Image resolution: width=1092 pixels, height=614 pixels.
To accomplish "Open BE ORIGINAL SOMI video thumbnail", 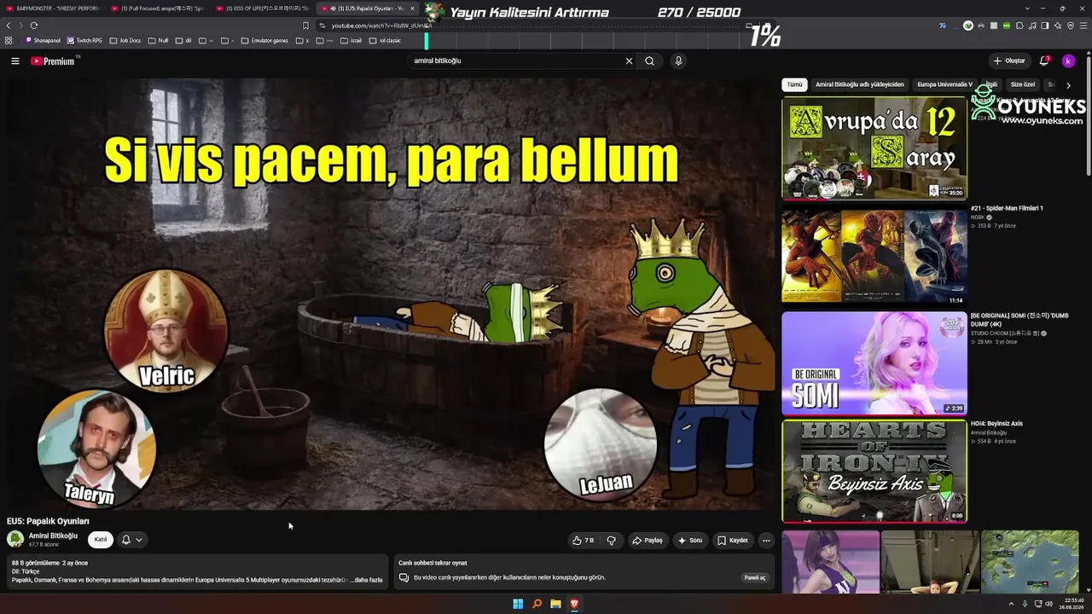I will 874,363.
